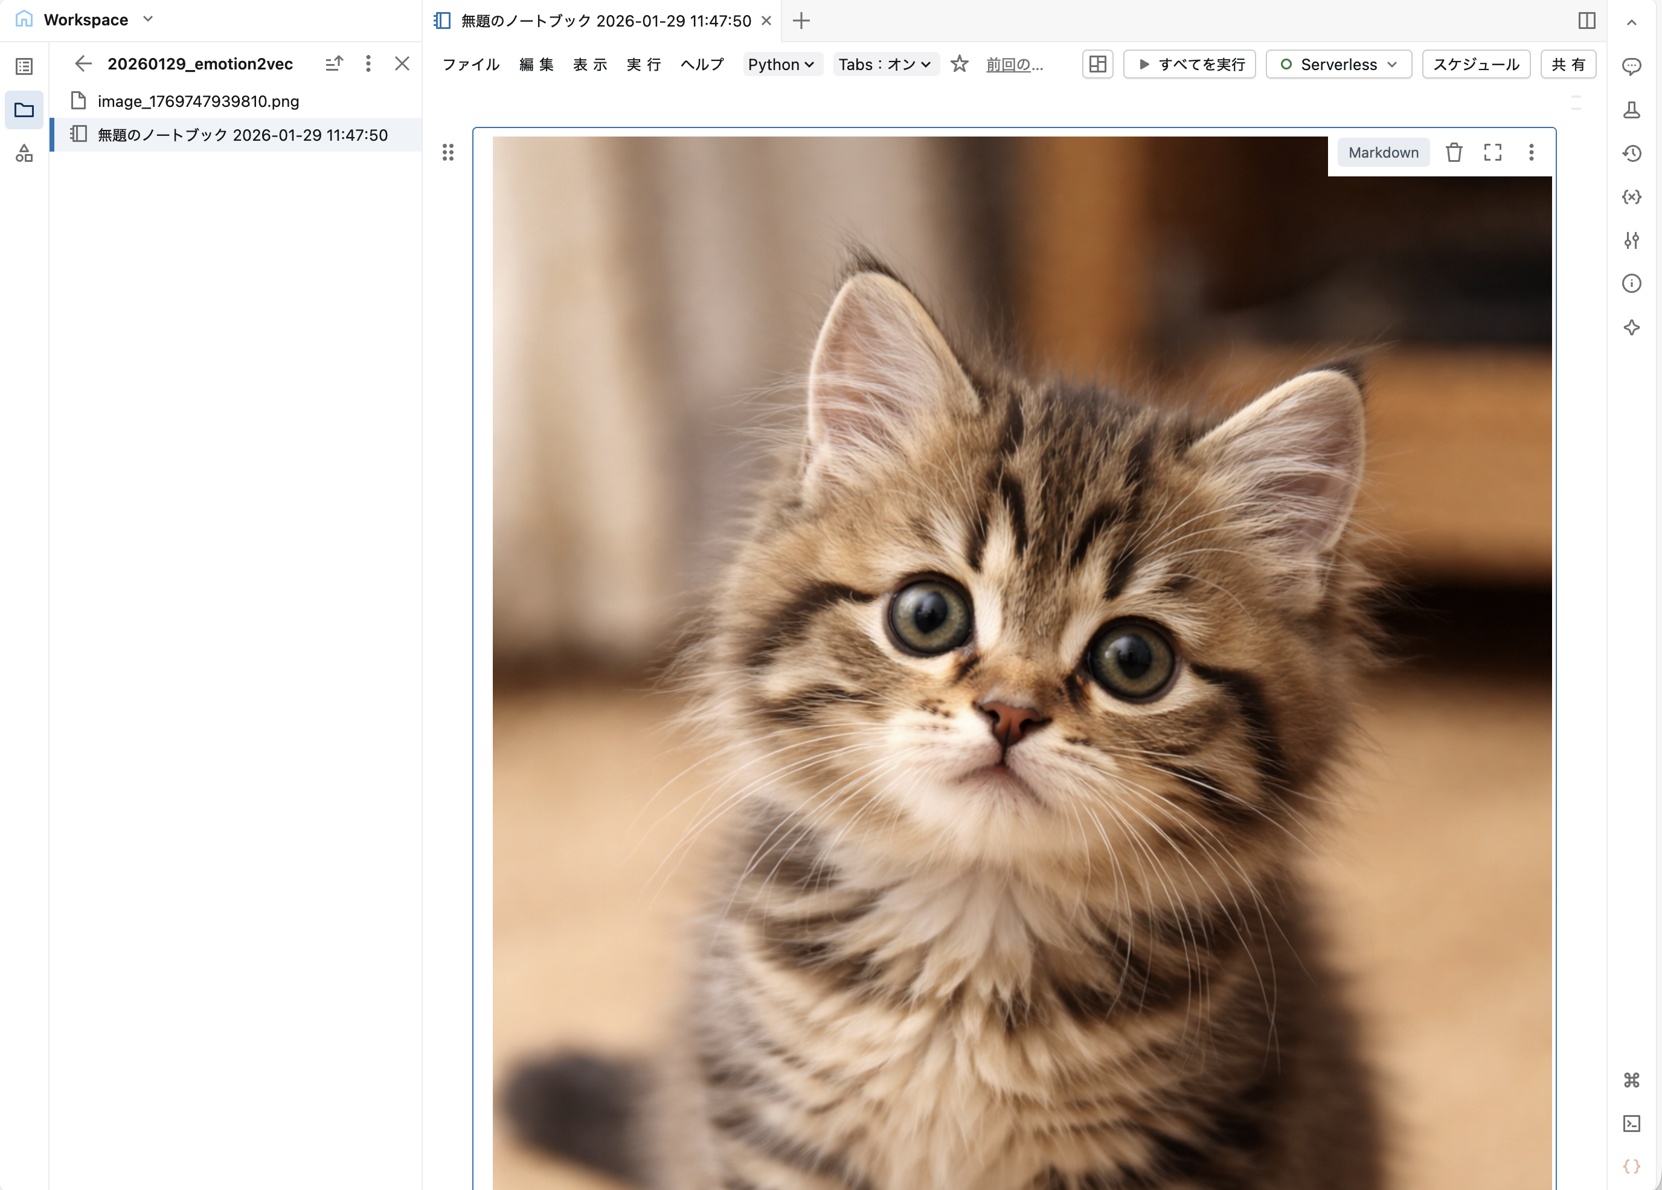Expand the cell to fullscreen

pos(1493,152)
